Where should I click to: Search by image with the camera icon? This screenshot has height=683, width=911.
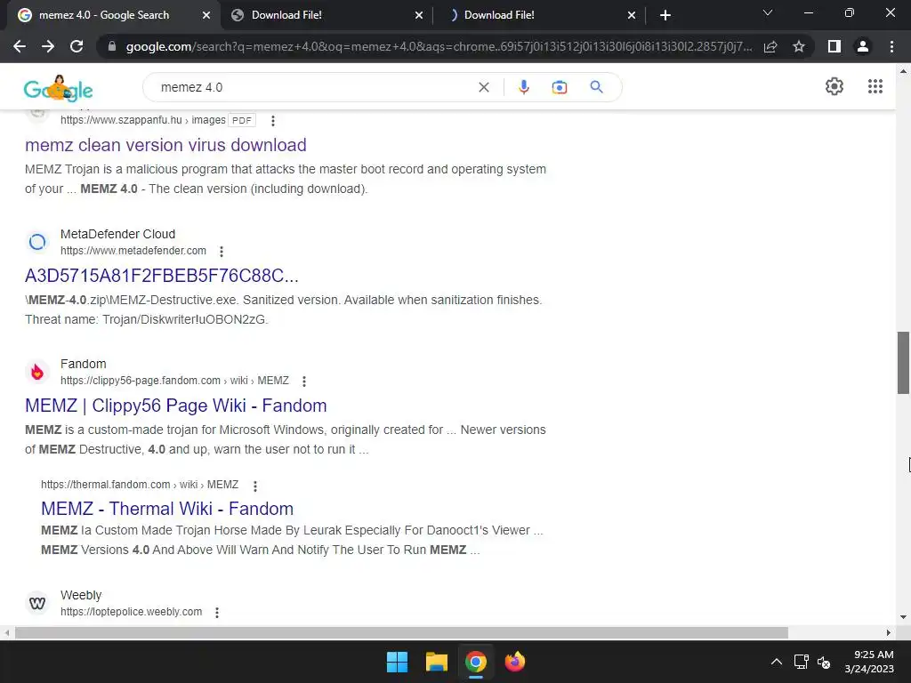[x=560, y=87]
